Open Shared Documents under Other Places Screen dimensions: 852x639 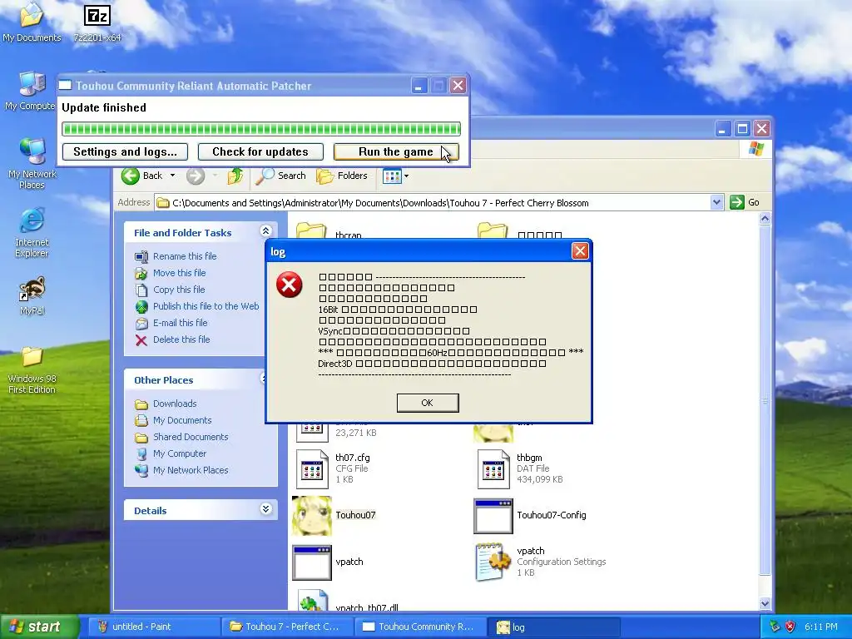pos(191,437)
